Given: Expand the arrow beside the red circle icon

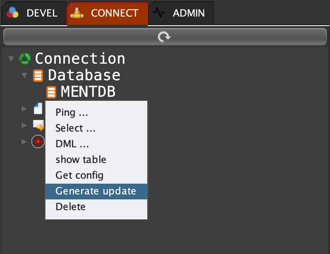Looking at the screenshot, I should 24,142.
